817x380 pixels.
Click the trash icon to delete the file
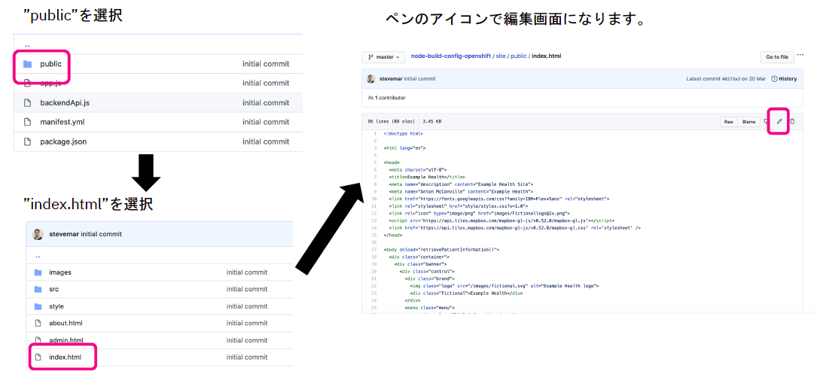click(x=792, y=121)
